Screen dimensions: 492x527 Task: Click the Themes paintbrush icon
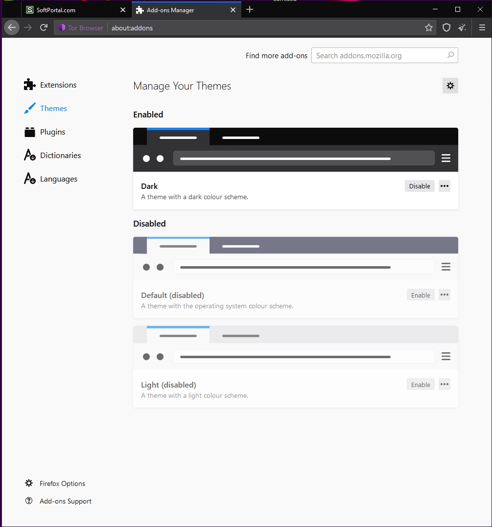[x=29, y=108]
